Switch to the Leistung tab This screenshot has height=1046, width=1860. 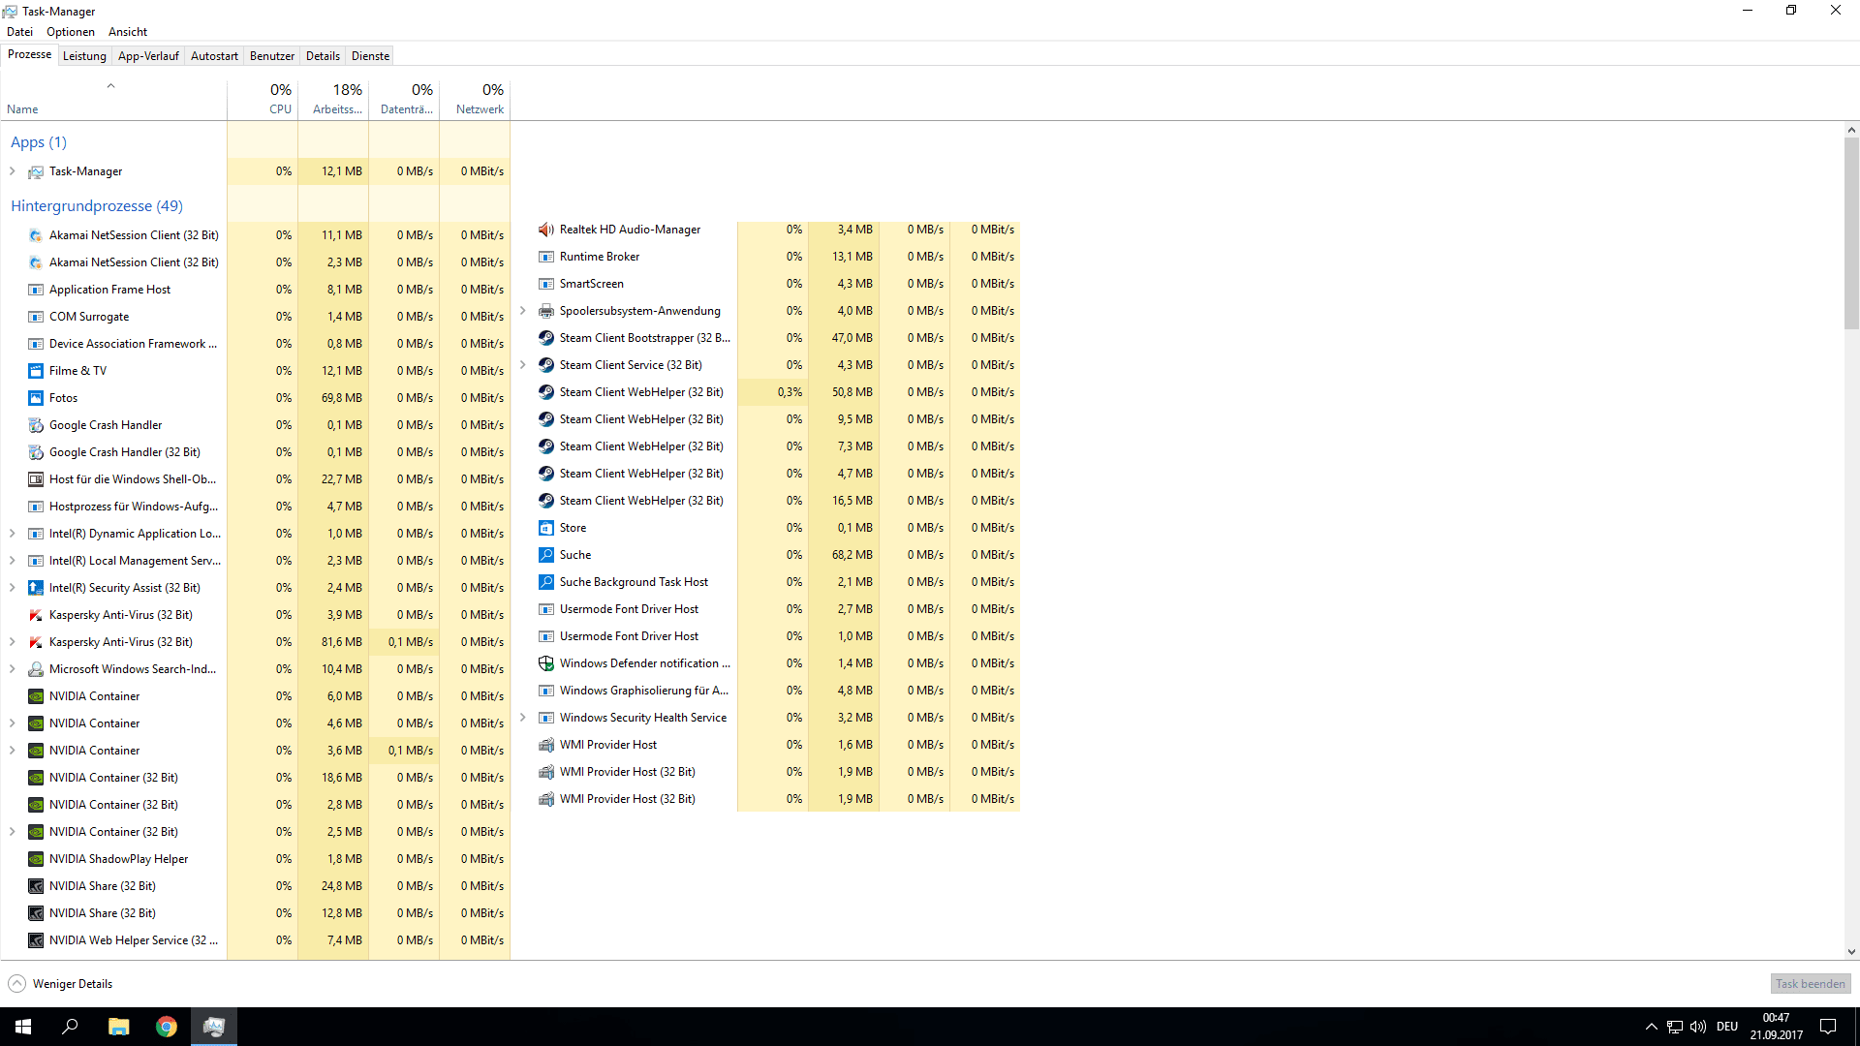coord(84,56)
